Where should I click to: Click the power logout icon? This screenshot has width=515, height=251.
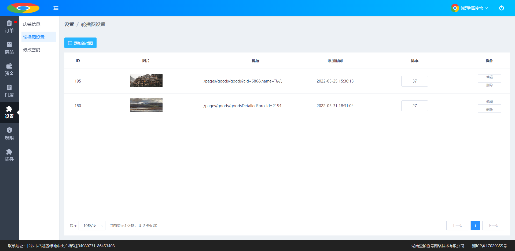[x=501, y=8]
